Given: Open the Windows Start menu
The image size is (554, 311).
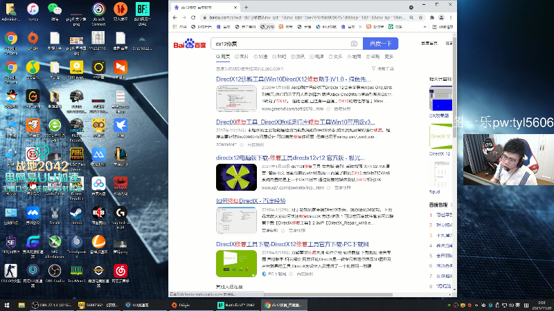Looking at the screenshot, I should tap(7, 305).
